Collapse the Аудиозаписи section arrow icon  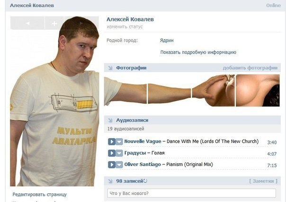[x=110, y=120]
